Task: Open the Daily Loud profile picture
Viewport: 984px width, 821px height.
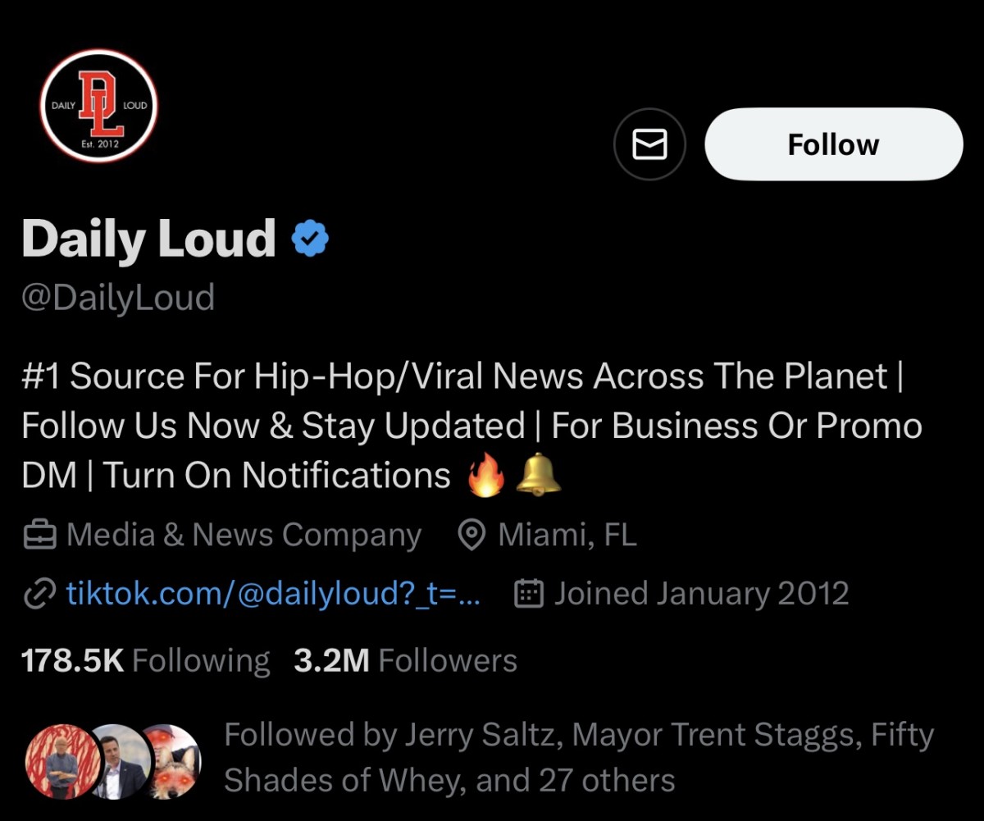Action: (98, 106)
